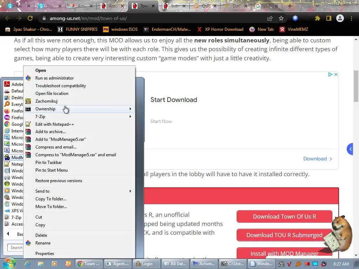The image size is (359, 269).
Task: Open the Chrome side panel icon
Action: pyautogui.click(x=329, y=18)
